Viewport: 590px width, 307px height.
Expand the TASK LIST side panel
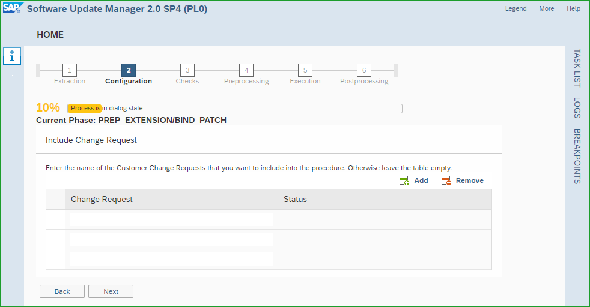[577, 68]
